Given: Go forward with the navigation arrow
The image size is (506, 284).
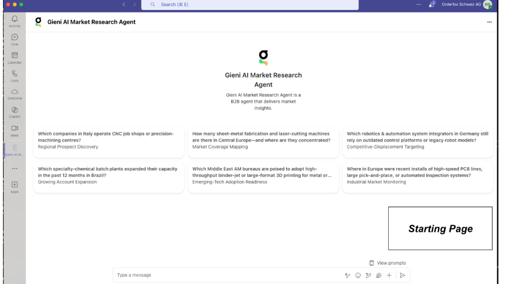Looking at the screenshot, I should (x=134, y=4).
